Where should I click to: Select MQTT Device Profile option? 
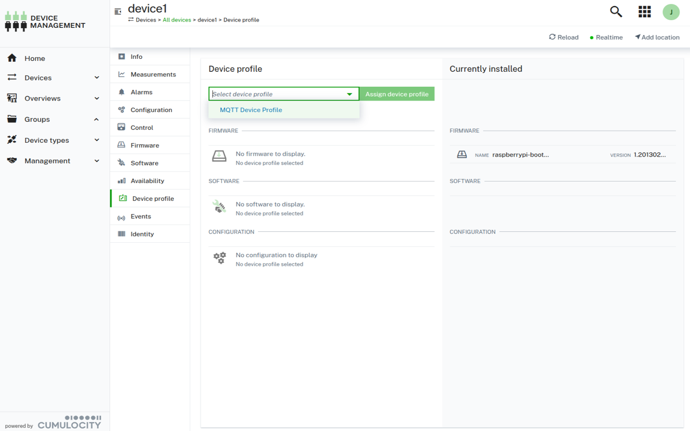click(251, 110)
